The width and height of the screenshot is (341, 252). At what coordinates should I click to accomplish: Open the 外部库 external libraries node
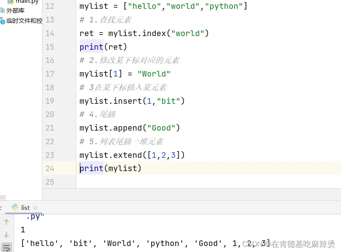tap(15, 10)
